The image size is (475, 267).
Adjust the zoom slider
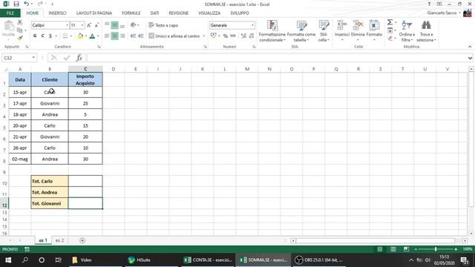(436, 249)
